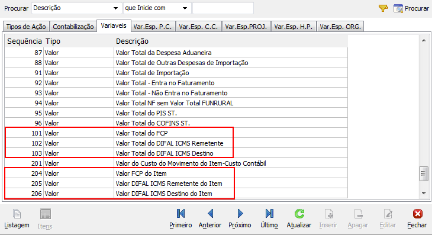432x235 pixels.
Task: Go to Primeiro record
Action: pos(180,218)
